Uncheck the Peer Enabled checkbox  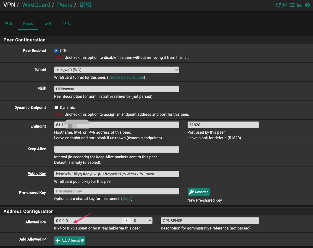[x=56, y=51]
